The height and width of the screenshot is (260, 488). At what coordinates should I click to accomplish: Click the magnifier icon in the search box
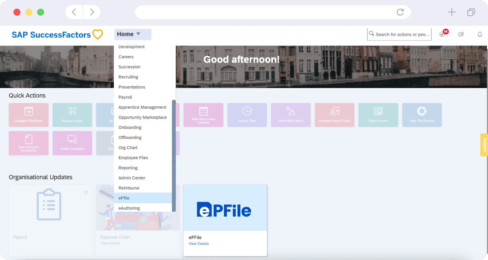click(x=372, y=34)
